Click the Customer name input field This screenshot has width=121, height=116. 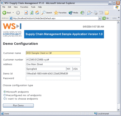point(53,53)
